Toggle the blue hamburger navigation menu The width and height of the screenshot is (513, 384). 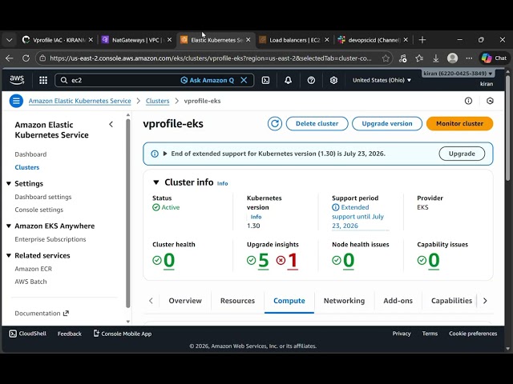16,101
